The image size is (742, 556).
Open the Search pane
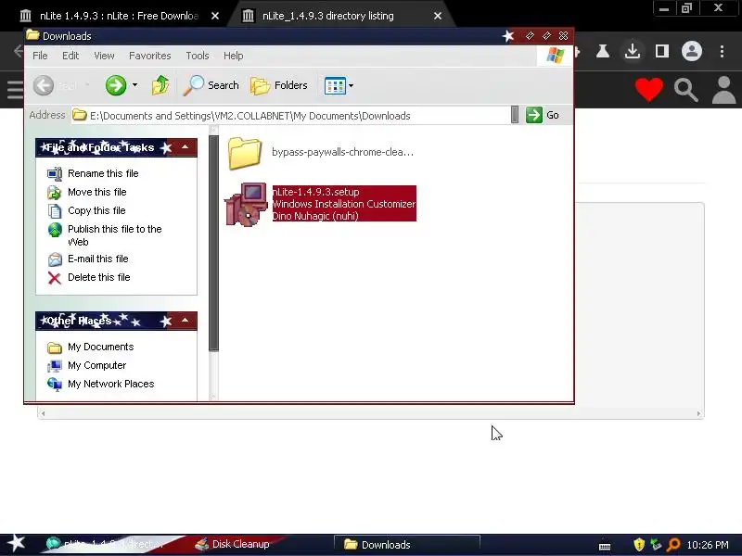point(211,85)
